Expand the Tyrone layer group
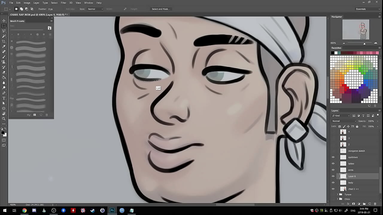This screenshot has width=383, height=215. [338, 194]
